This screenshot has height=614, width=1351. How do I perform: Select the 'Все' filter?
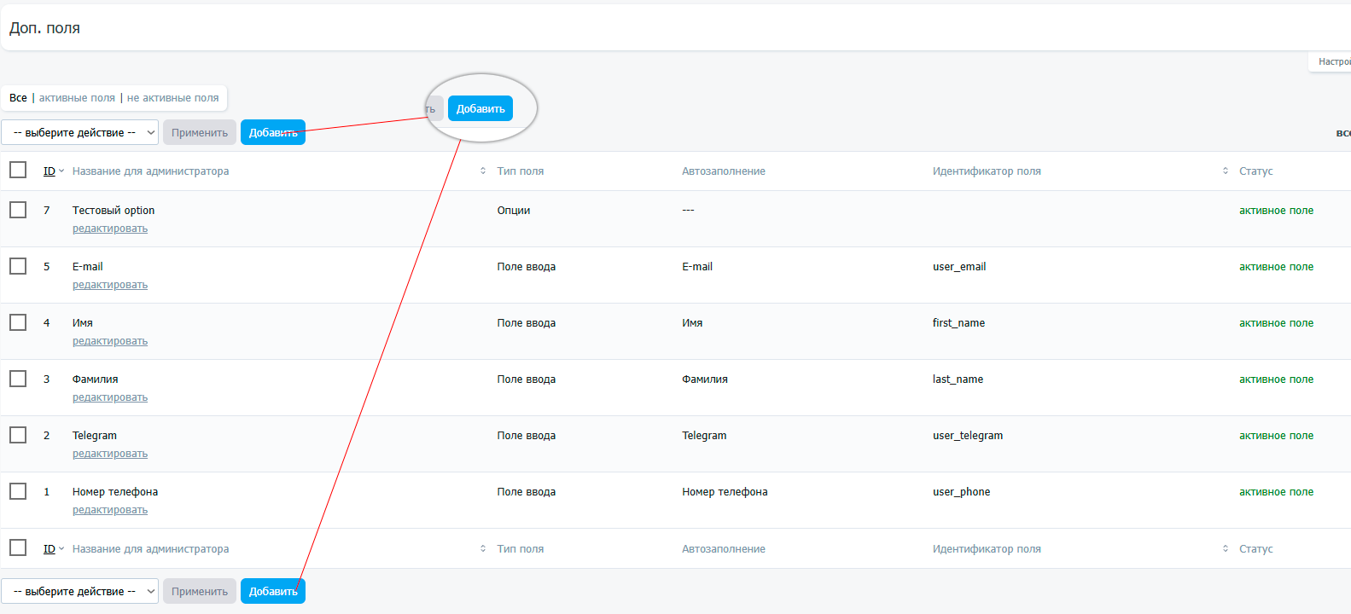[x=18, y=98]
